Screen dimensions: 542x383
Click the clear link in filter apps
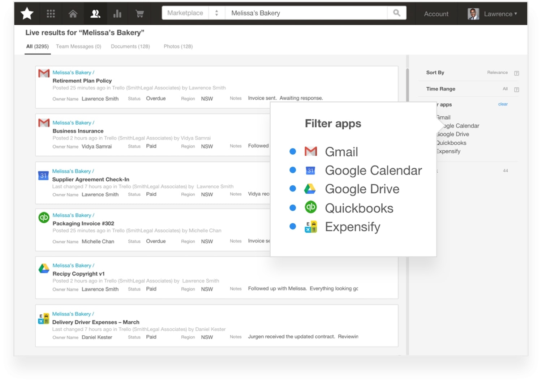click(x=503, y=104)
